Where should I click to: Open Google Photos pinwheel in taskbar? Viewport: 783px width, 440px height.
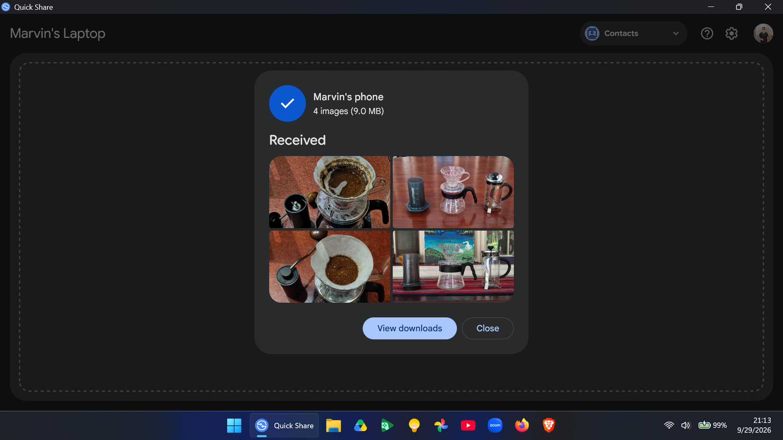click(441, 425)
